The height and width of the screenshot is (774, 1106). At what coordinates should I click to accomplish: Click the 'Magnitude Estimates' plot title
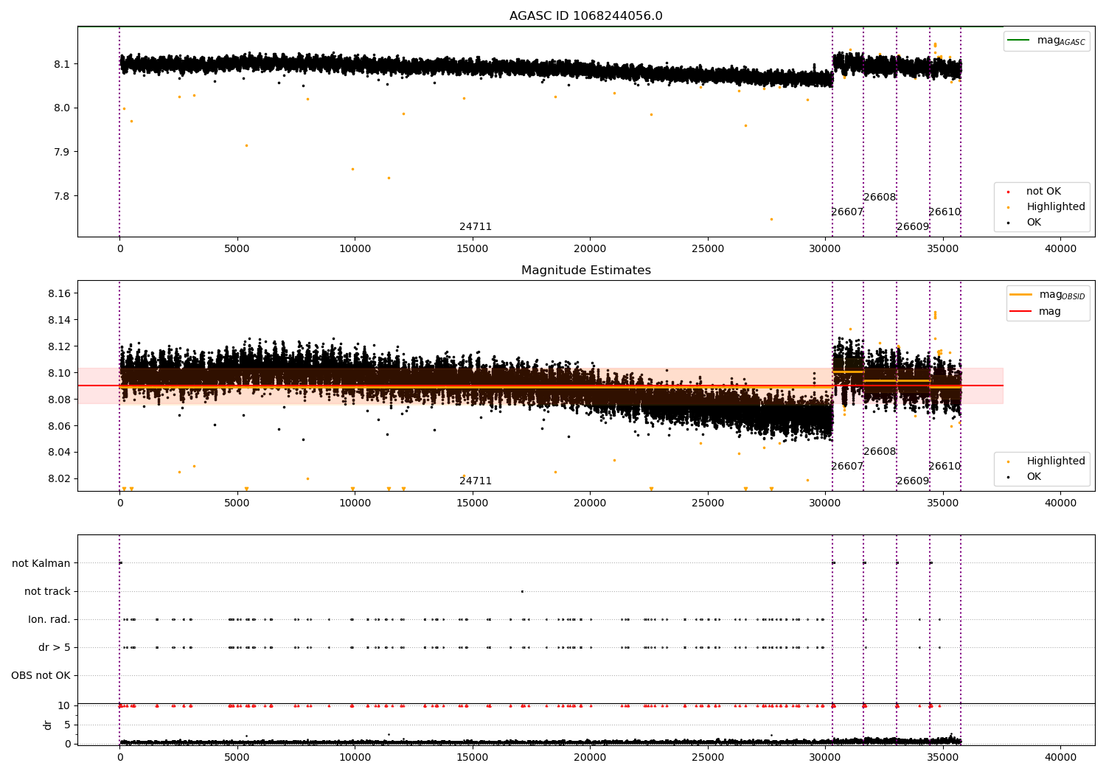(x=585, y=271)
